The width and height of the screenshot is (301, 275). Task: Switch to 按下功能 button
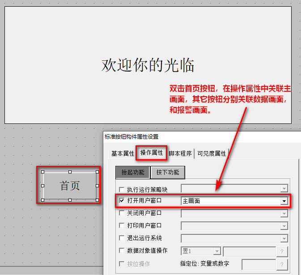(168, 173)
